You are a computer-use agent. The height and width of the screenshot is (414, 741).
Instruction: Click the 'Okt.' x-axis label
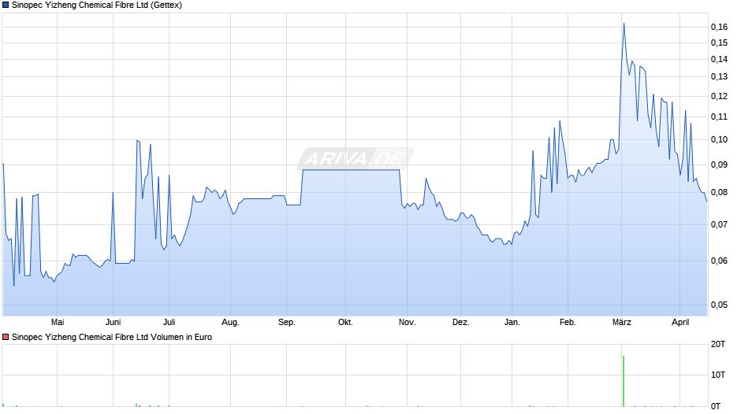point(345,323)
